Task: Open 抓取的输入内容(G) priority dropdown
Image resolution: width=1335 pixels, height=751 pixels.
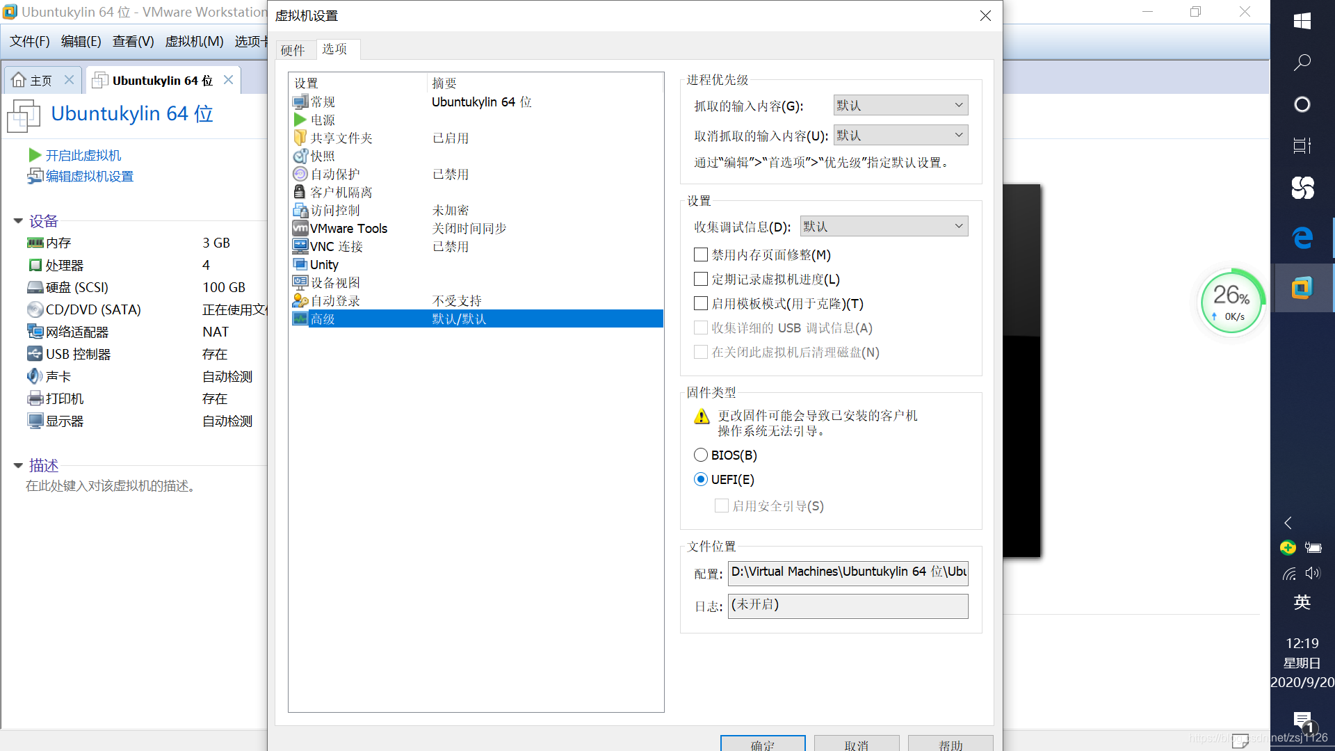Action: [x=900, y=105]
